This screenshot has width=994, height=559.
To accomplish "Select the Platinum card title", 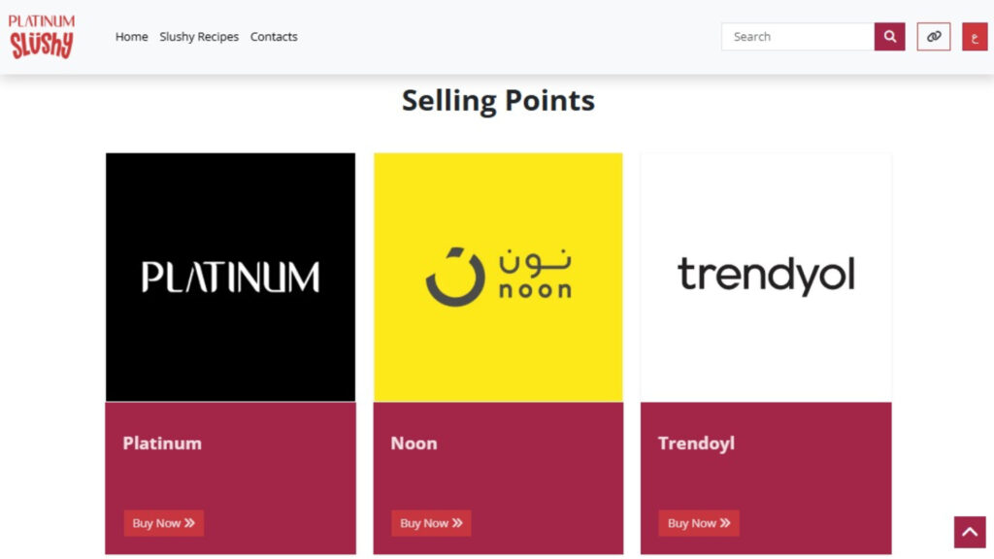I will 162,444.
